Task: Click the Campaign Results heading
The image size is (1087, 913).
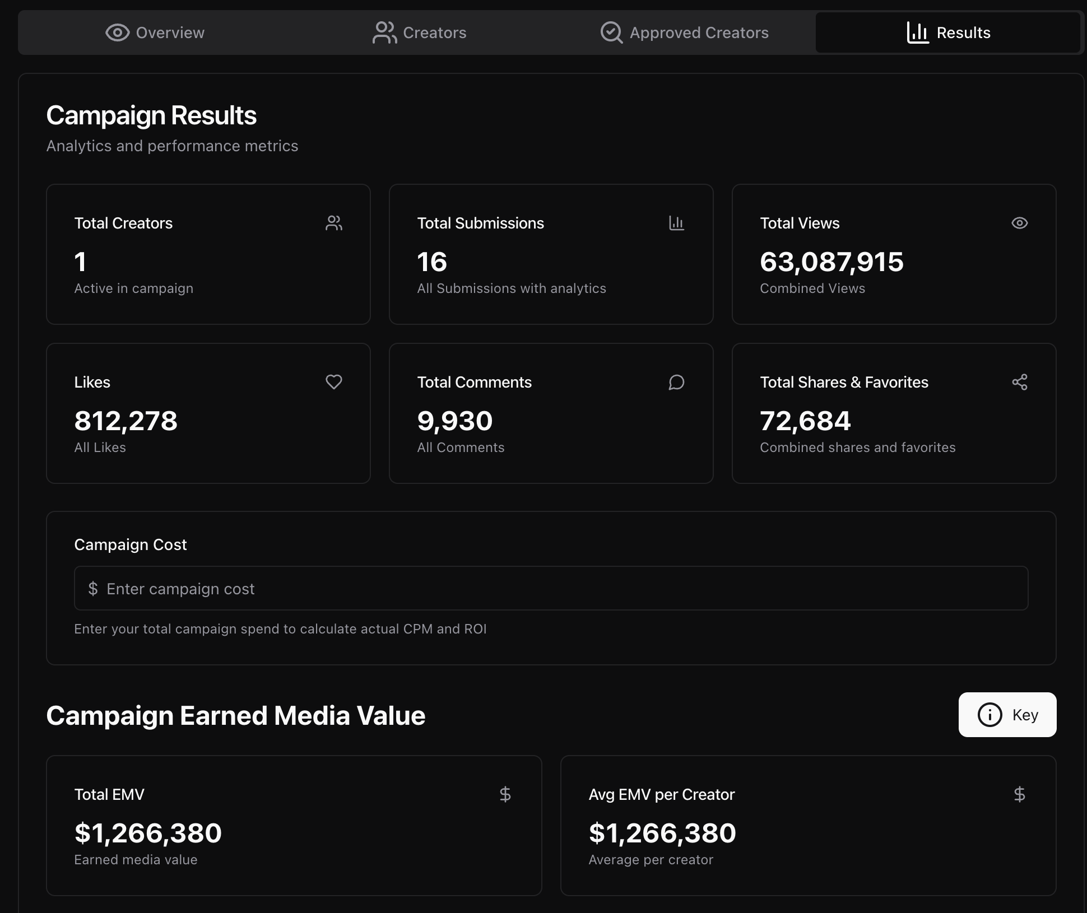Action: 152,115
